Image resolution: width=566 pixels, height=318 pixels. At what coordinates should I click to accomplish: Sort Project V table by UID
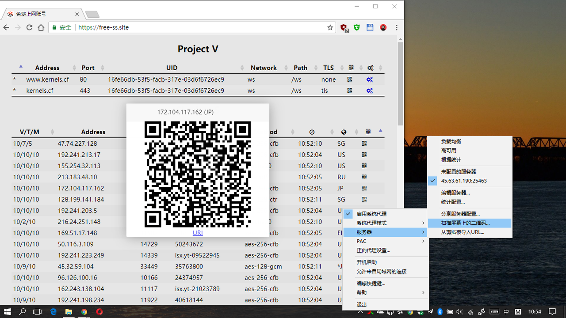pos(172,68)
